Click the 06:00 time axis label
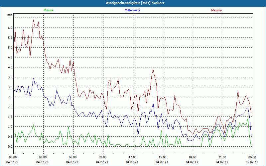This screenshot has width=266, height=166. 73,157
